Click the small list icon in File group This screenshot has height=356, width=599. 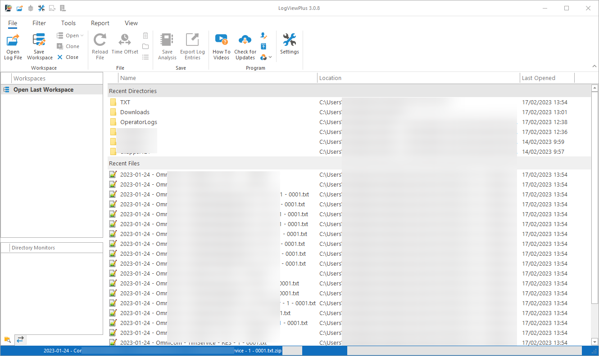coord(145,57)
